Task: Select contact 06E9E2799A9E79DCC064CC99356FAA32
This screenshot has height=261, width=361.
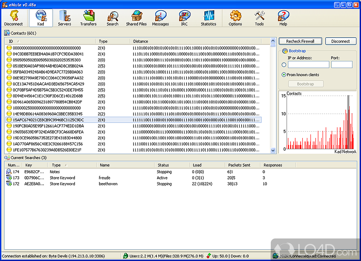Action: click(x=133, y=78)
